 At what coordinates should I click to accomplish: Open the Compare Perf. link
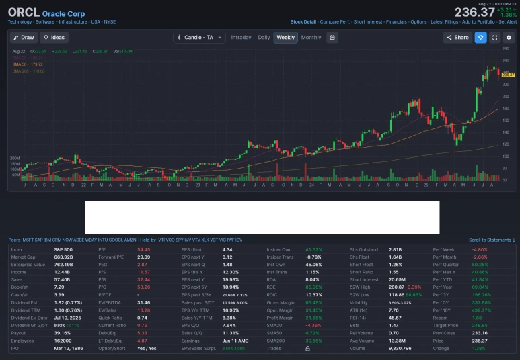(x=334, y=22)
